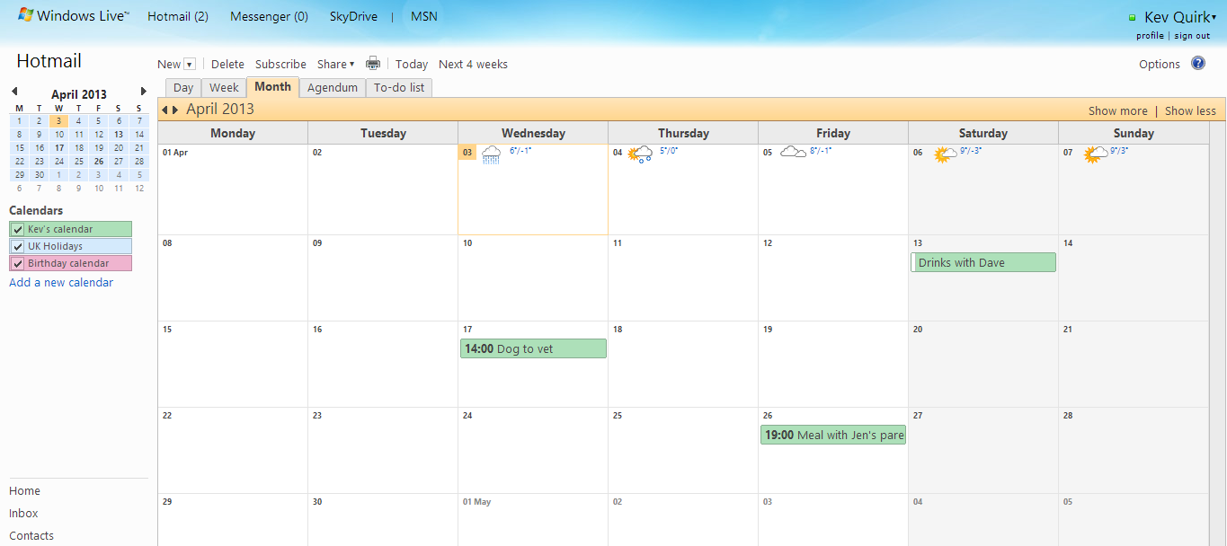The width and height of the screenshot is (1227, 546).
Task: Click the forward arrow beside the April 2013 header
Action: click(174, 109)
